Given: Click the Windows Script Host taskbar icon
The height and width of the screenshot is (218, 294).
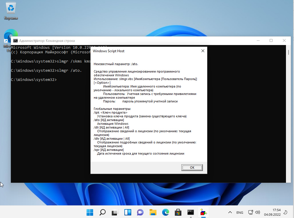Looking at the screenshot, I should click(x=203, y=212).
